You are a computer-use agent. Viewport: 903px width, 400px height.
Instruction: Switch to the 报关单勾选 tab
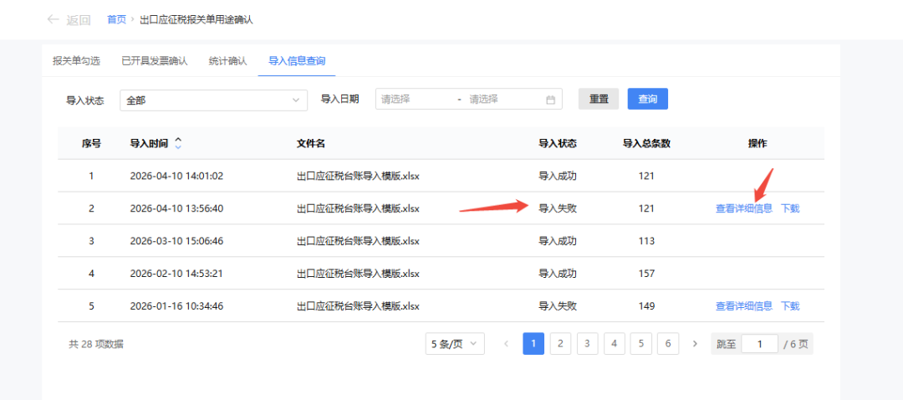click(x=76, y=60)
